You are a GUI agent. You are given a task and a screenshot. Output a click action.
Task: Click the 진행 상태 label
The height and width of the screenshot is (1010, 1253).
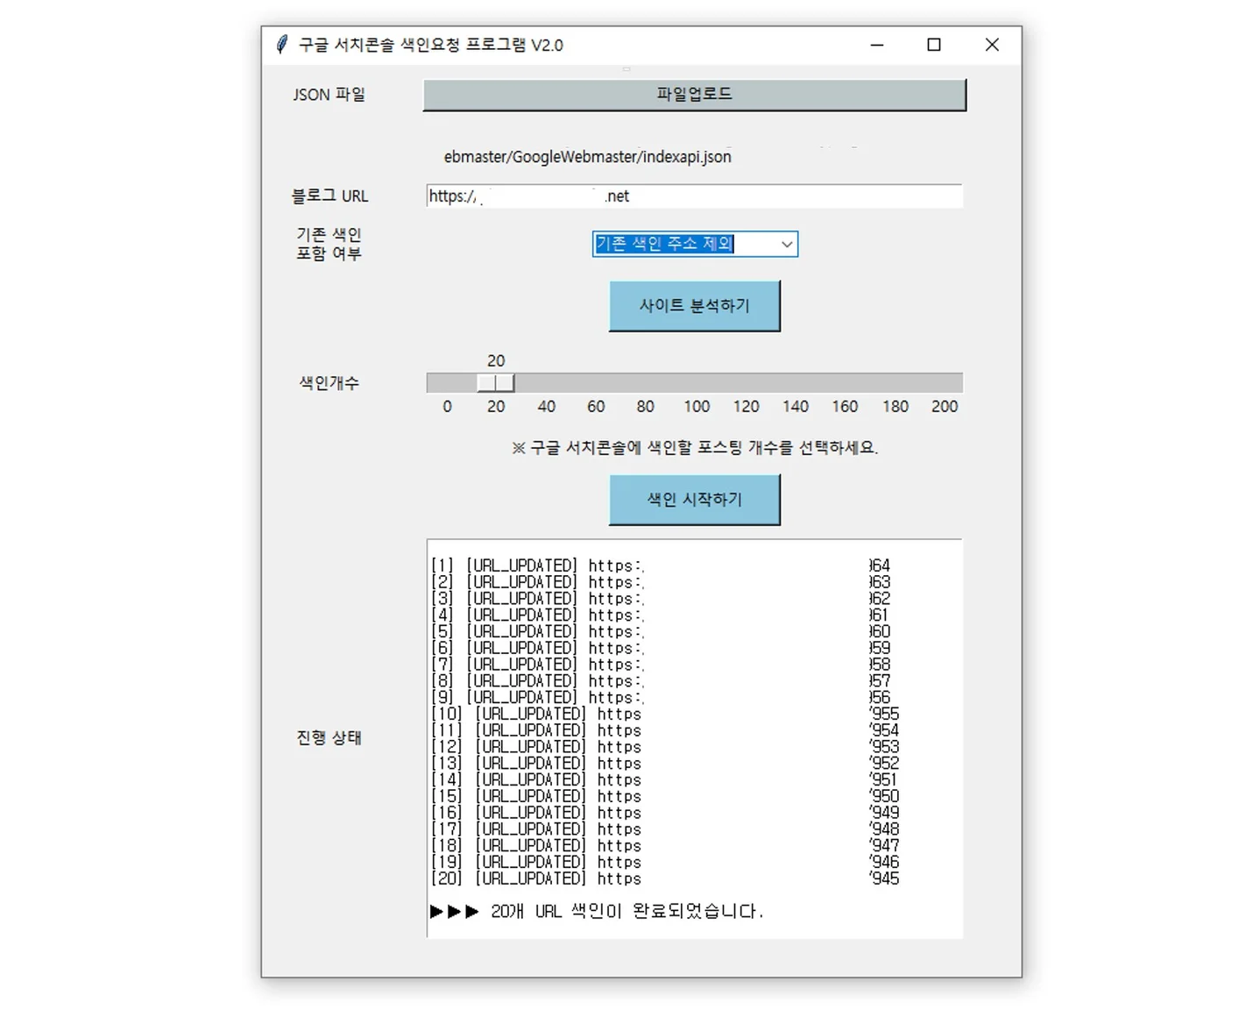coord(329,738)
